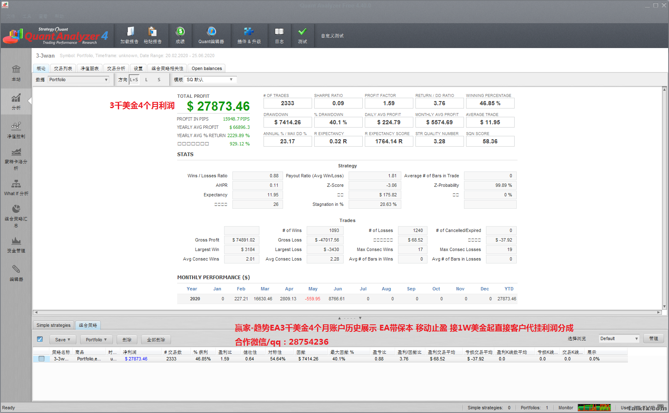This screenshot has height=413, width=669.
Task: Open the 加载报告 load report tool
Action: (129, 35)
